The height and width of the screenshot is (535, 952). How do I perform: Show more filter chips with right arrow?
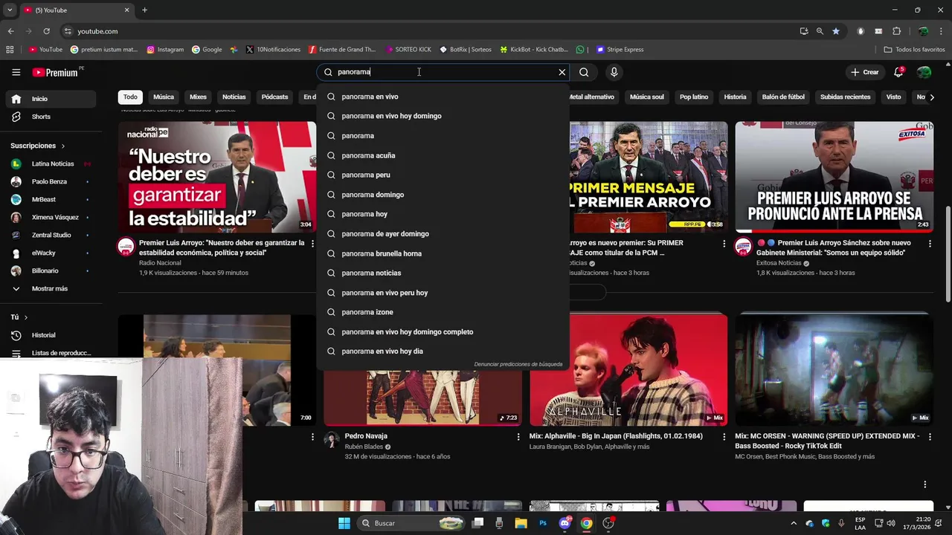pos(933,97)
